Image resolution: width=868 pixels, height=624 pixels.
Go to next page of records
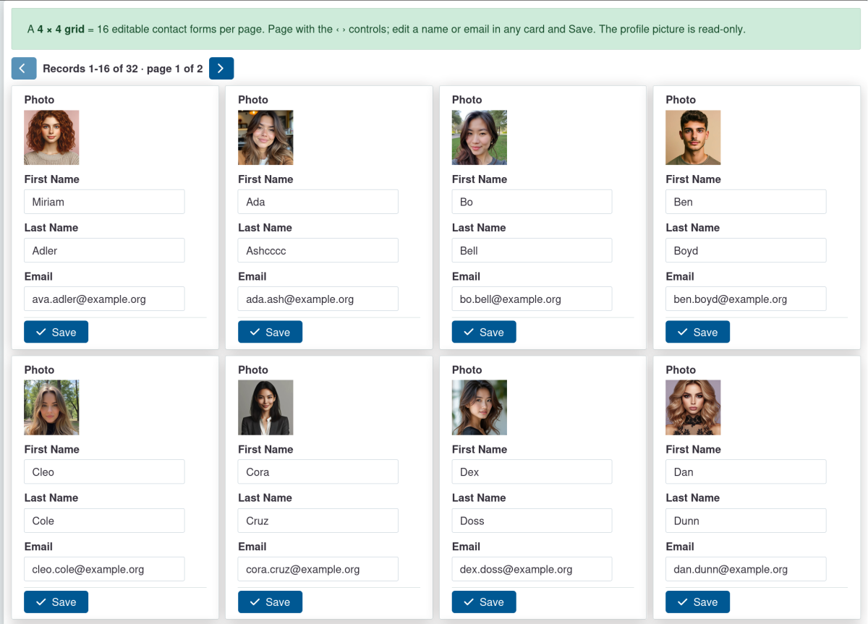click(221, 69)
